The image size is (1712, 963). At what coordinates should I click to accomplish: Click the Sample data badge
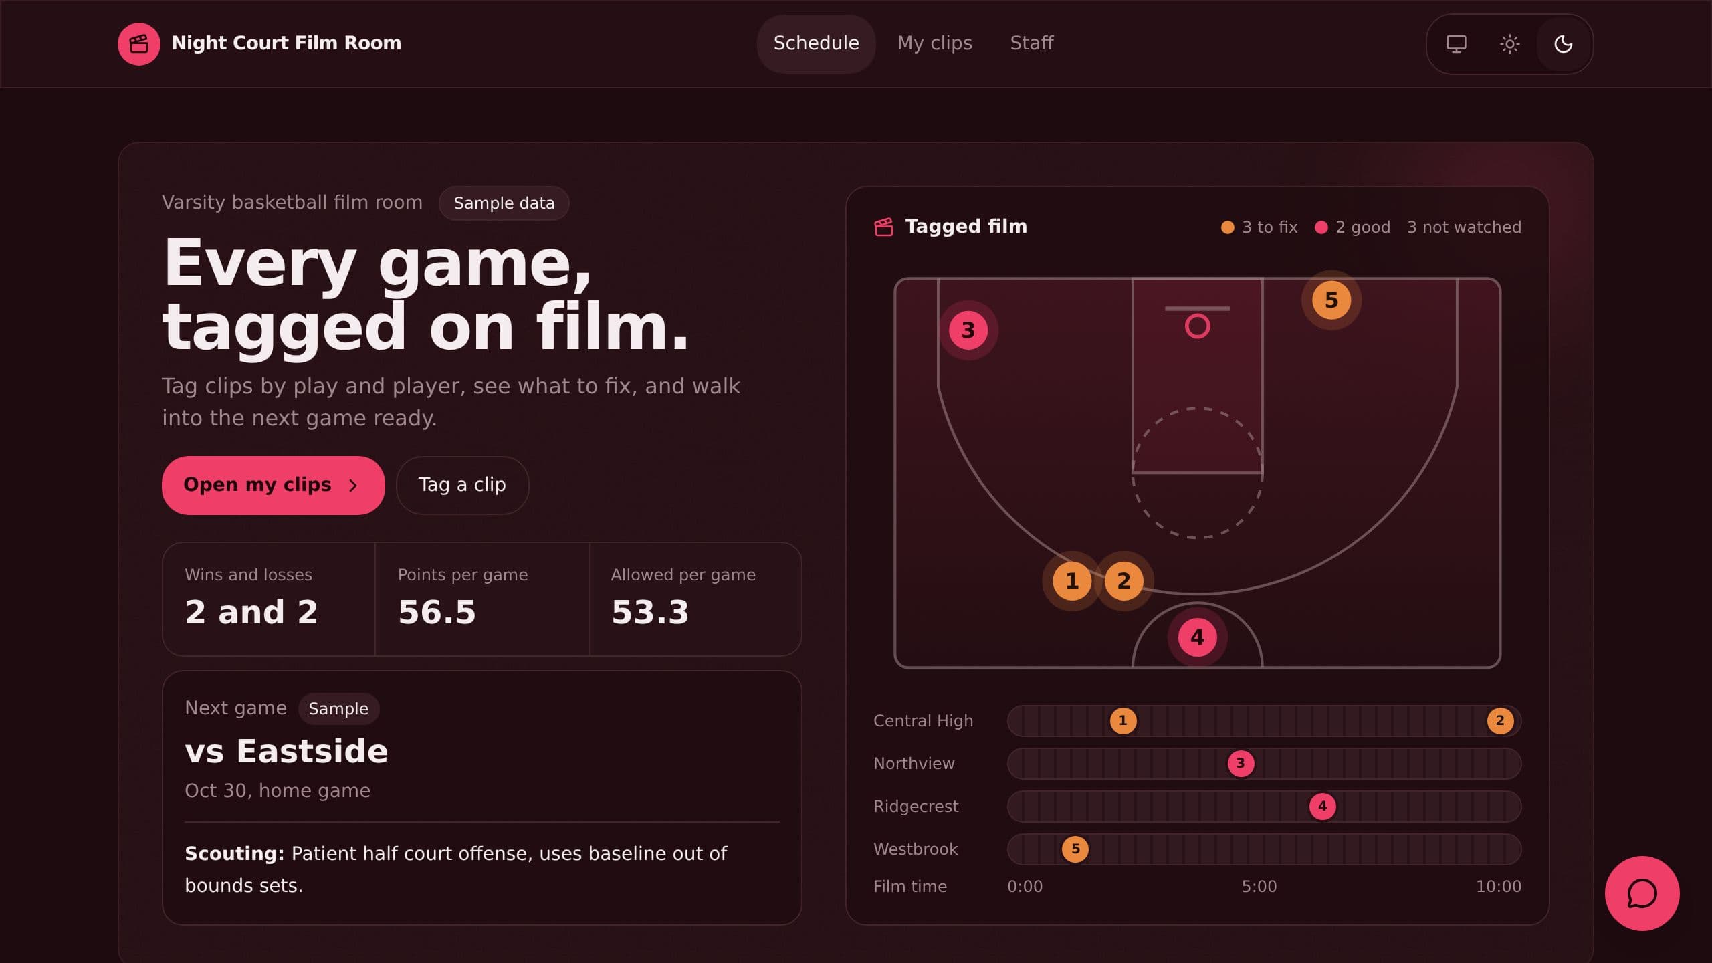coord(504,203)
